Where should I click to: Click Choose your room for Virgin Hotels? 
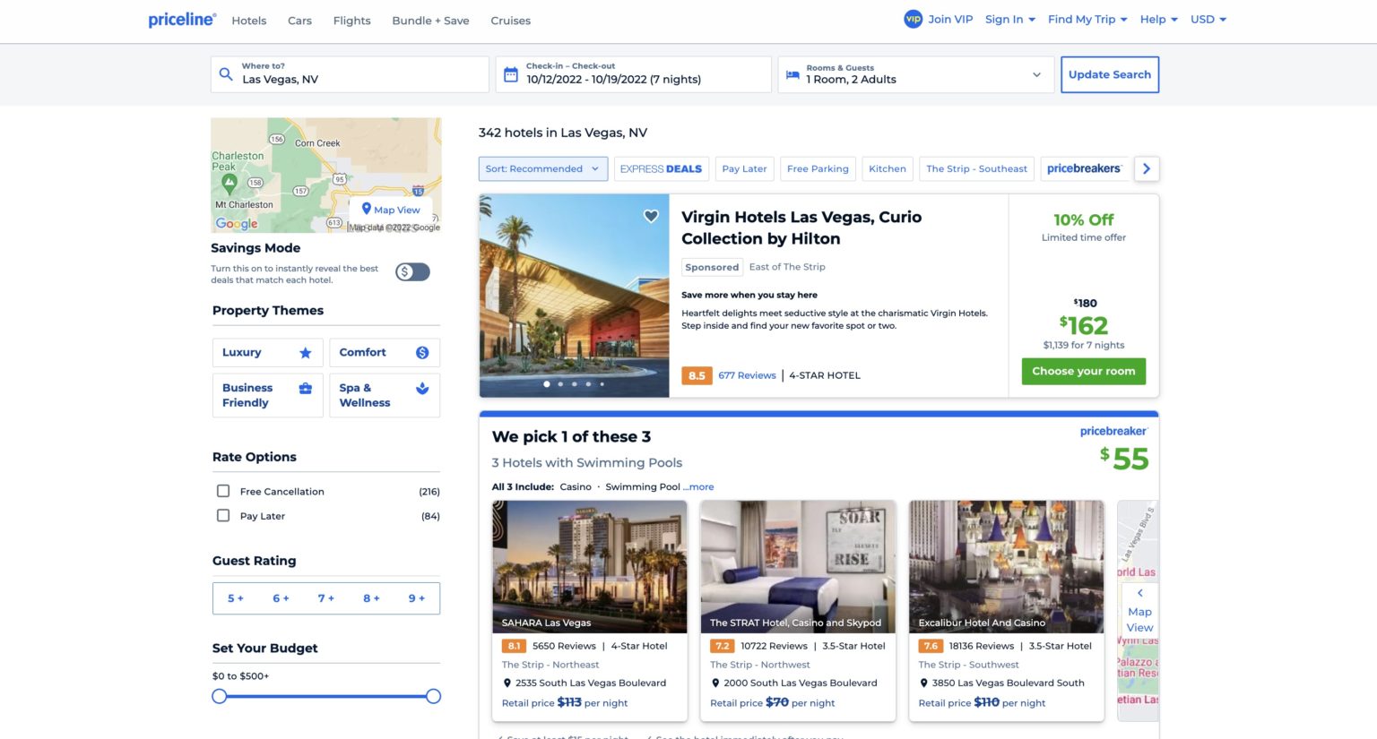[1083, 371]
